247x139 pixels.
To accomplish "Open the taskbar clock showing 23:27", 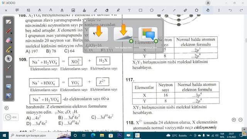I will [231, 136].
